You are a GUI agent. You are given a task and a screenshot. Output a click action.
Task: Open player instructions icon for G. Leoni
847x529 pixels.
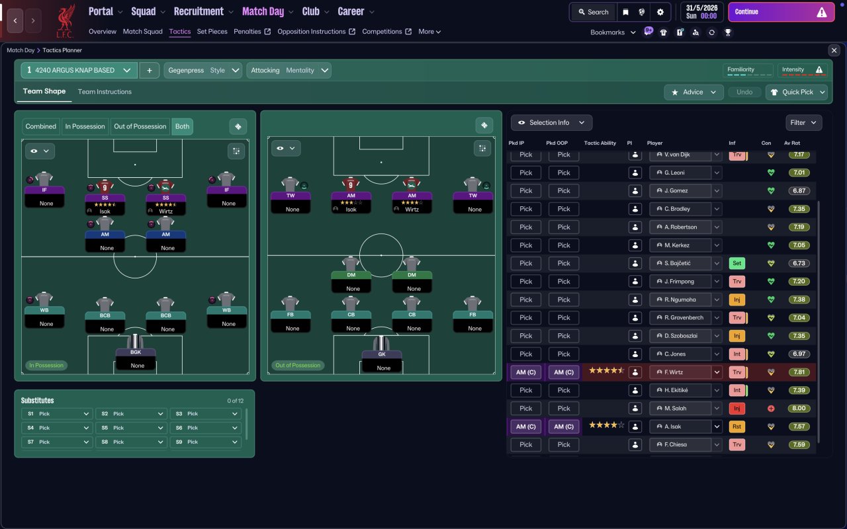pyautogui.click(x=635, y=173)
